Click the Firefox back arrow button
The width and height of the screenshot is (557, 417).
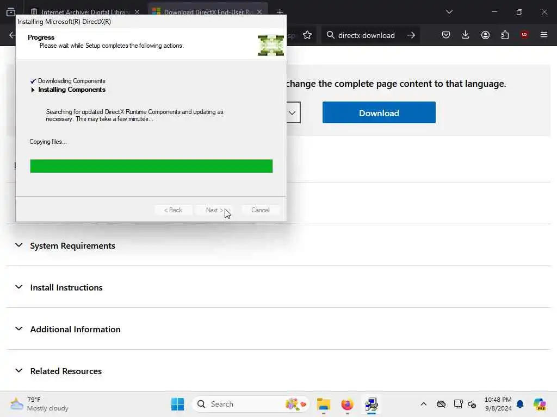point(12,35)
